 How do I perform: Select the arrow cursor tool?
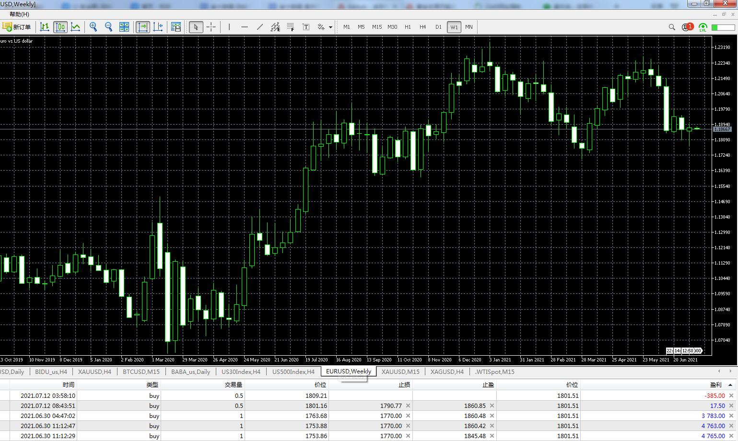195,27
